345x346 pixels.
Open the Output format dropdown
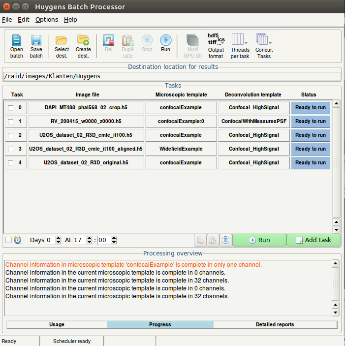[x=216, y=46]
